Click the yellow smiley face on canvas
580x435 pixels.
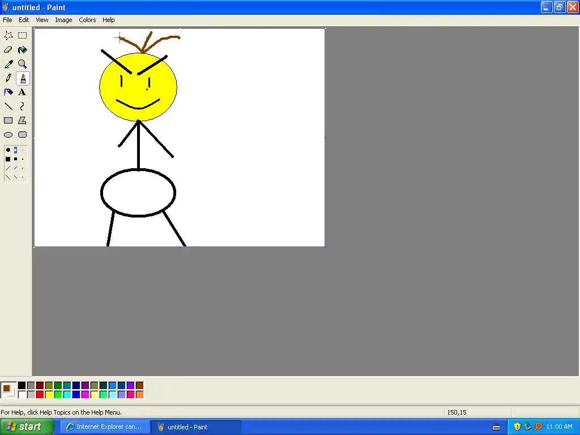138,87
